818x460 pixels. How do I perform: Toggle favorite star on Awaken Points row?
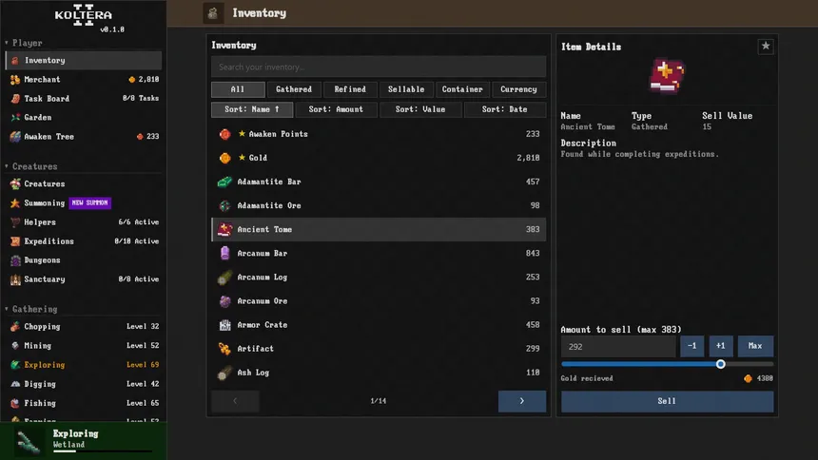242,133
